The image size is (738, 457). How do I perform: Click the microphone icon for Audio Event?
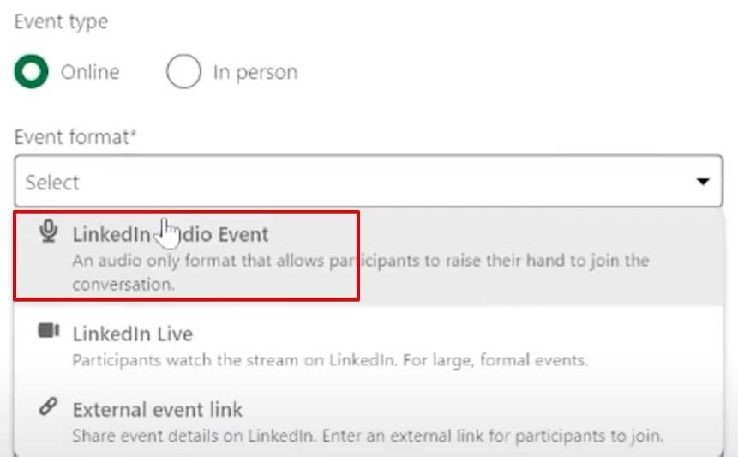pos(50,232)
